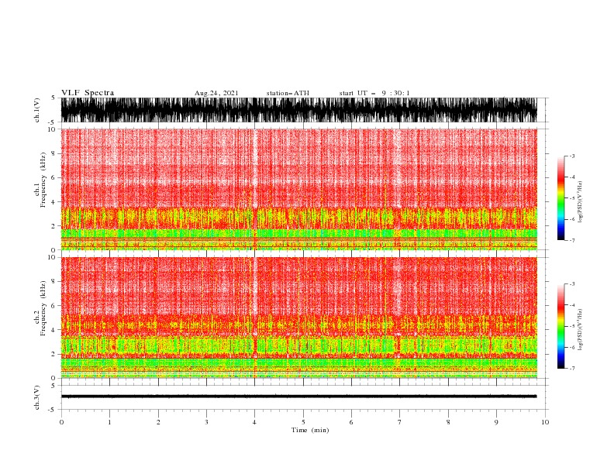Click inside the ch.1 spectrogram panel
614x474 pixels.
(x=298, y=189)
